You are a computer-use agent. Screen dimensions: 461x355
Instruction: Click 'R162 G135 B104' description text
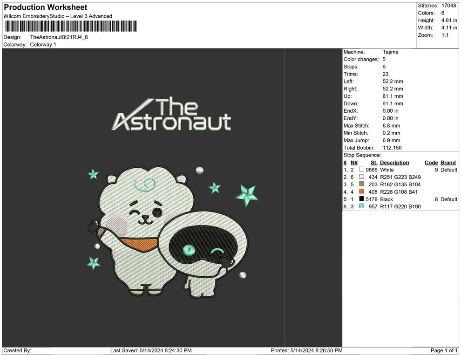tap(400, 184)
